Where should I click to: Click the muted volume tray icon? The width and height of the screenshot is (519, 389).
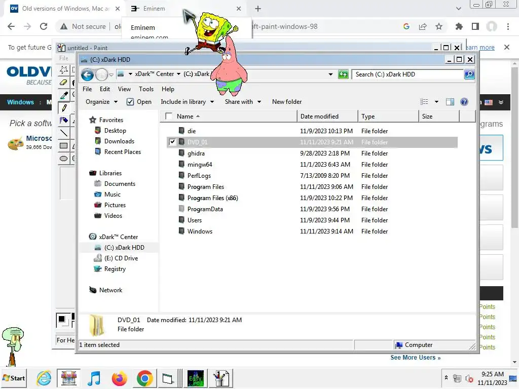(469, 378)
